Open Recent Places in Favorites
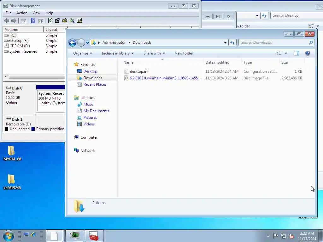Screen dimensions: 323x242 [95, 84]
